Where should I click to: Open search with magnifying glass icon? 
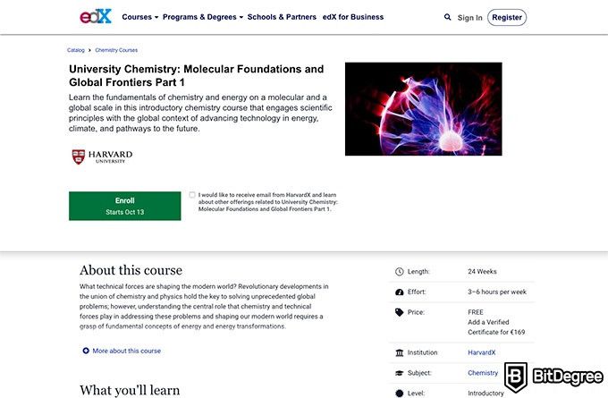point(447,17)
